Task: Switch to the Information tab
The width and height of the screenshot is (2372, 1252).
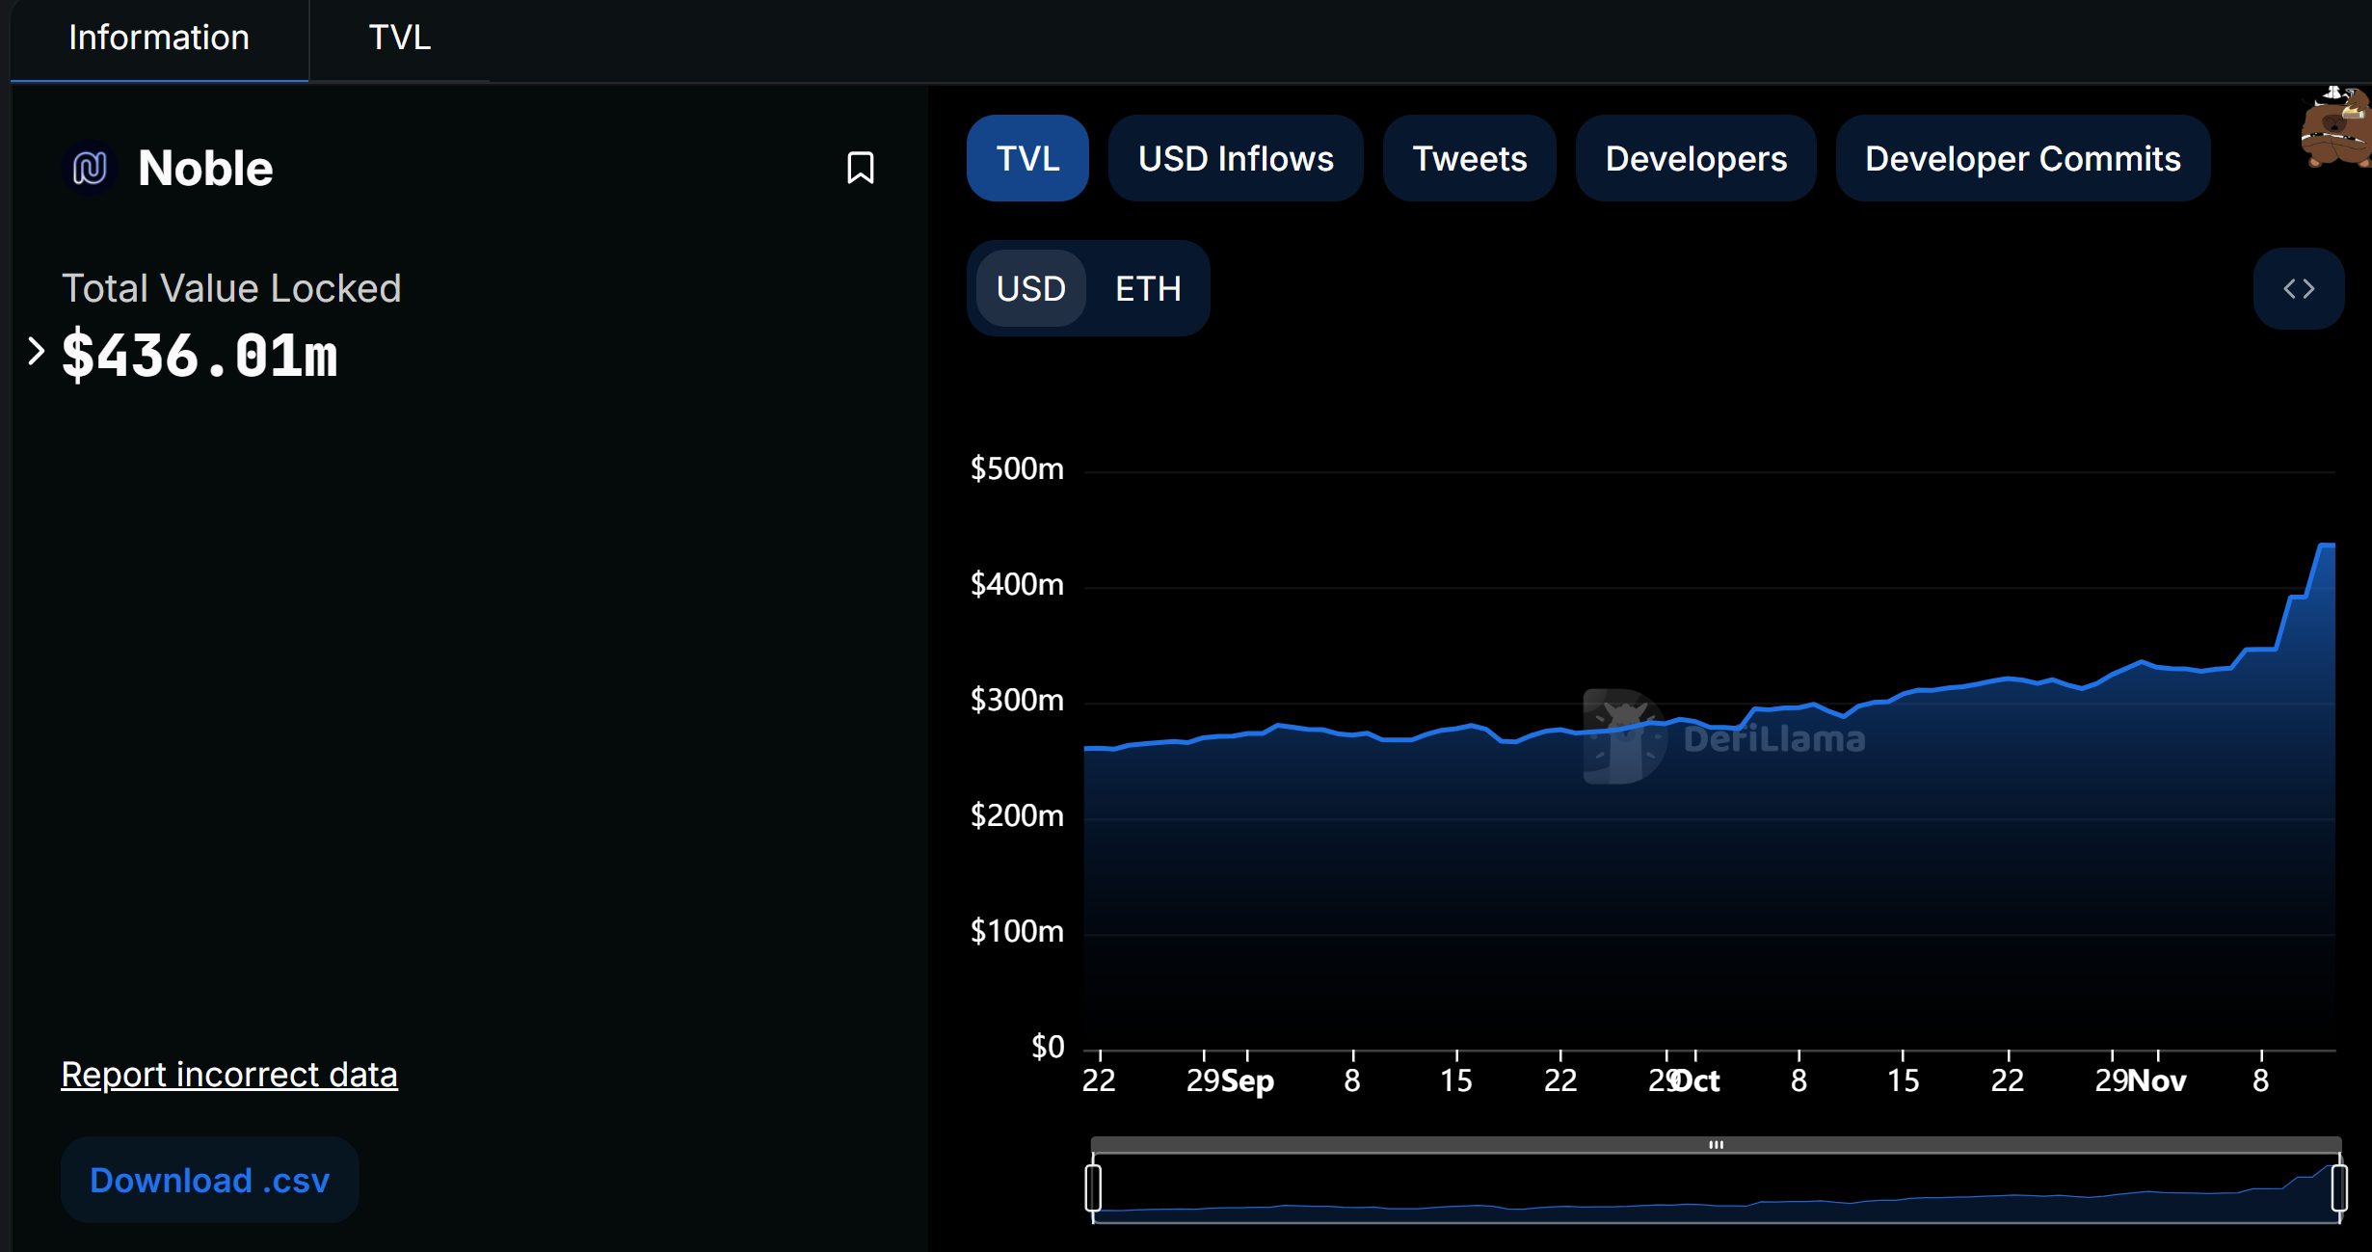Action: pyautogui.click(x=159, y=38)
